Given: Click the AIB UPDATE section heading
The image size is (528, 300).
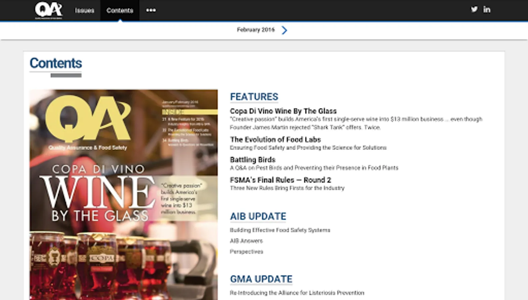Looking at the screenshot, I should click(258, 216).
